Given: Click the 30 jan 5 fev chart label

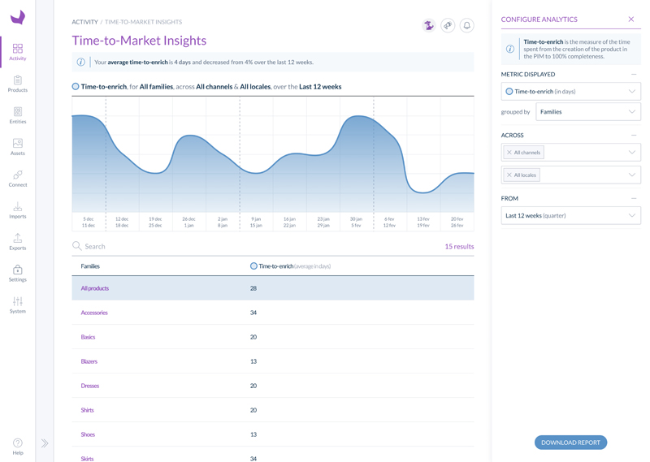Looking at the screenshot, I should click(x=356, y=222).
